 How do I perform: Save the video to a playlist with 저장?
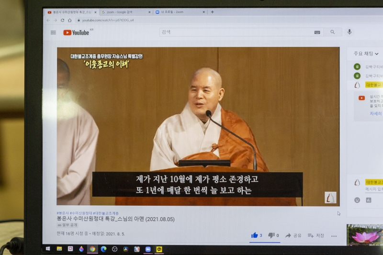tap(316, 235)
